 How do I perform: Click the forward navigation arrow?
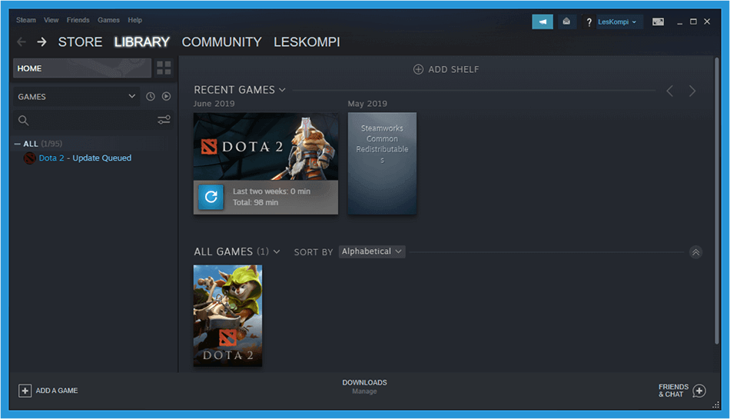[x=42, y=42]
